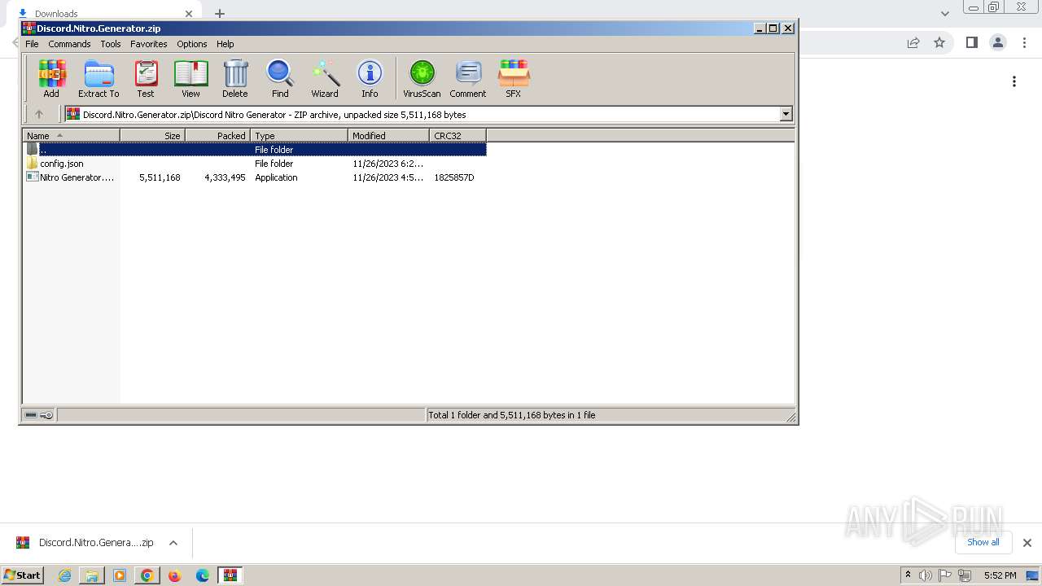
Task: Add a Comment to the archive
Action: coord(468,79)
